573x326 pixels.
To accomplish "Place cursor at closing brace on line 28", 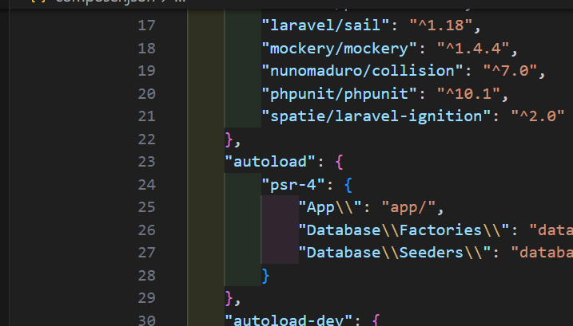I will point(265,276).
